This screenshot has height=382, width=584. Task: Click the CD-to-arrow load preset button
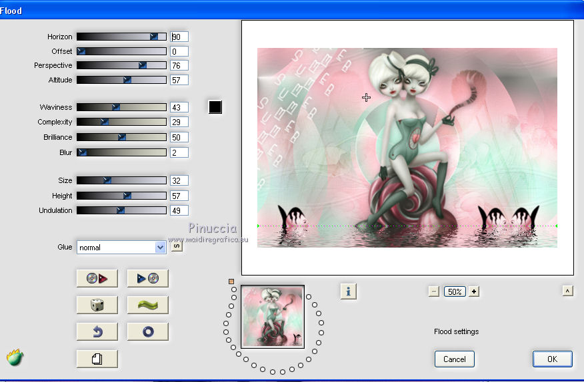click(x=97, y=278)
